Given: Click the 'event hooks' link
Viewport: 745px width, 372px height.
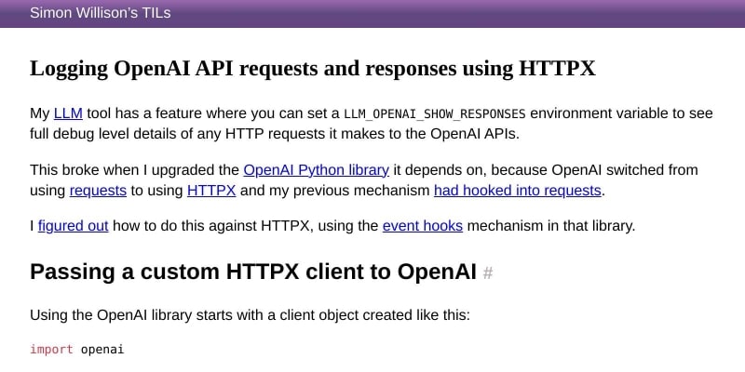Looking at the screenshot, I should pos(423,226).
